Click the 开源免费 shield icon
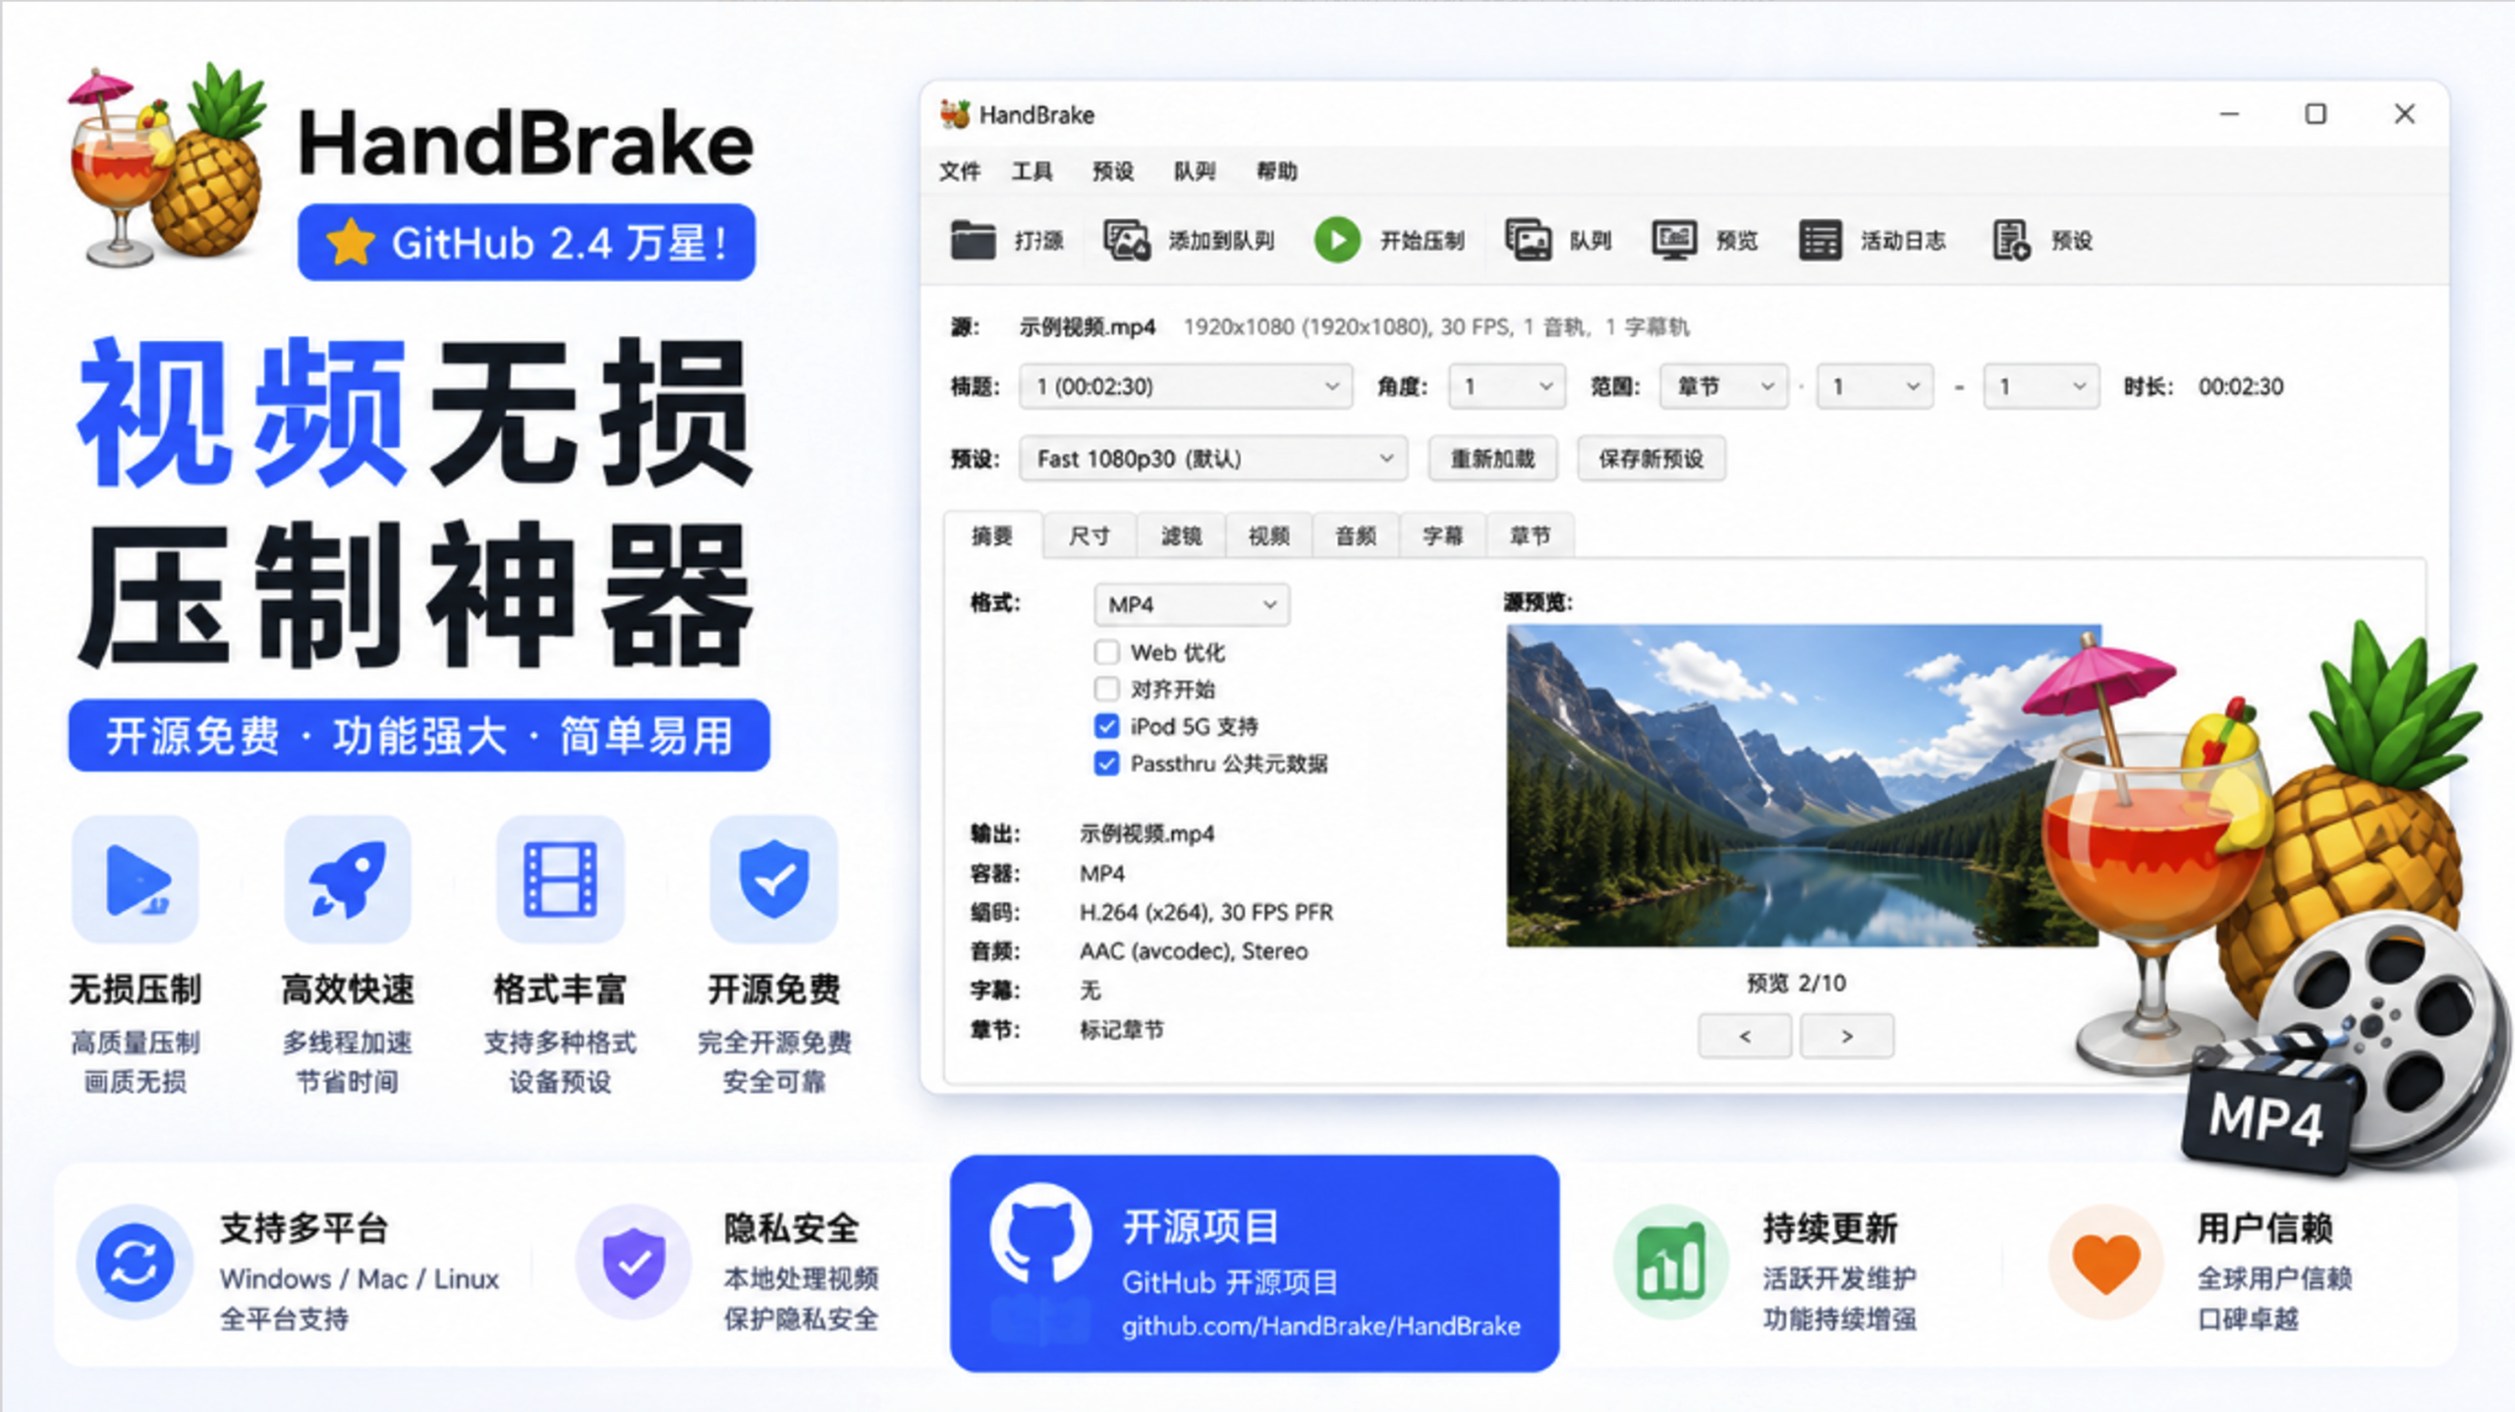The height and width of the screenshot is (1412, 2515). (x=773, y=879)
